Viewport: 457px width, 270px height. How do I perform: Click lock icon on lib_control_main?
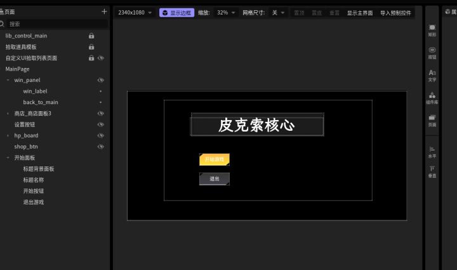pyautogui.click(x=91, y=36)
